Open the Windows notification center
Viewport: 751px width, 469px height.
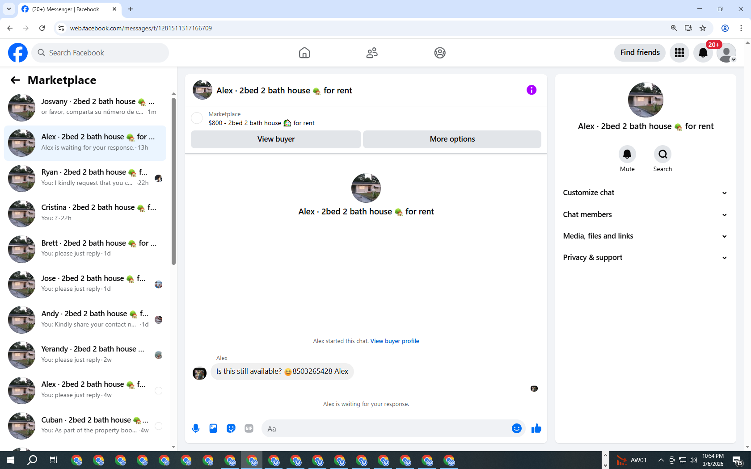click(x=738, y=461)
